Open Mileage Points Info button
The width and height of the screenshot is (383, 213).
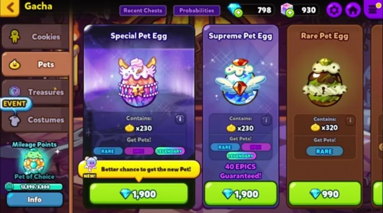[x=34, y=200]
